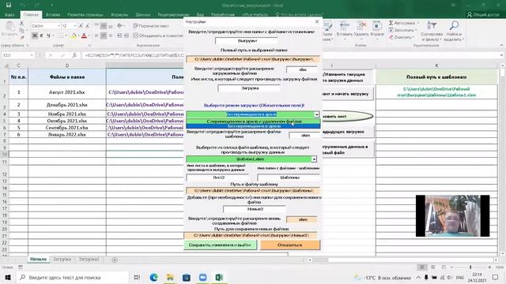The width and height of the screenshot is (506, 284).
Task: Click the Шаблоны templates folder field
Action: point(289,177)
